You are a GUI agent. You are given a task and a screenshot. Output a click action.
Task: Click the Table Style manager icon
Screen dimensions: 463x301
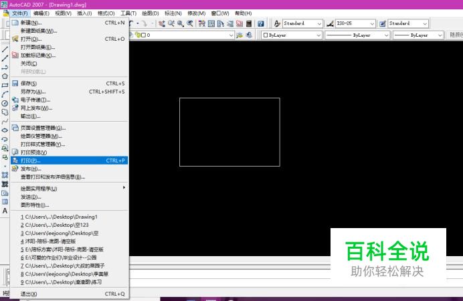click(383, 23)
